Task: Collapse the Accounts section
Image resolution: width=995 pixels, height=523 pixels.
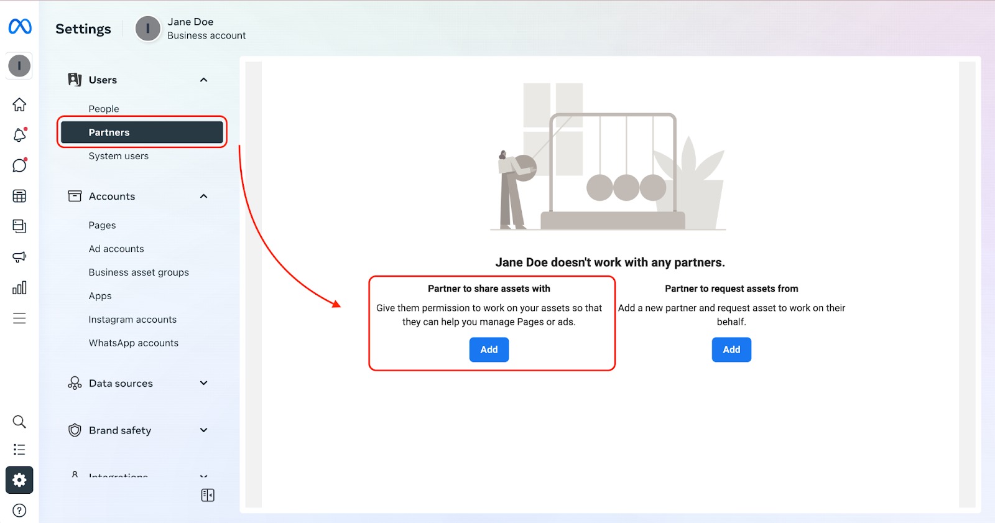Action: click(203, 197)
